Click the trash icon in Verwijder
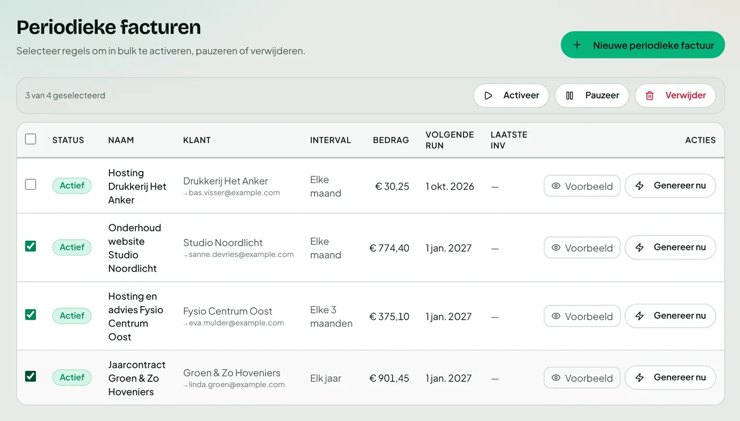The height and width of the screenshot is (421, 740). tap(650, 96)
